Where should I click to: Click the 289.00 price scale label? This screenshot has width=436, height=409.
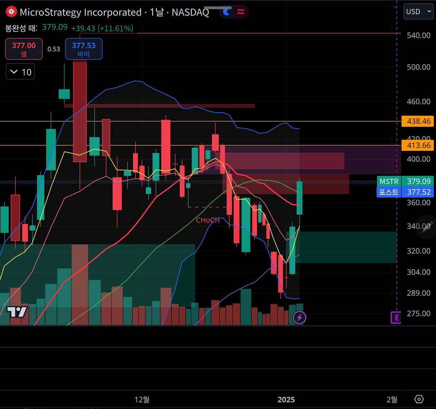pos(419,293)
